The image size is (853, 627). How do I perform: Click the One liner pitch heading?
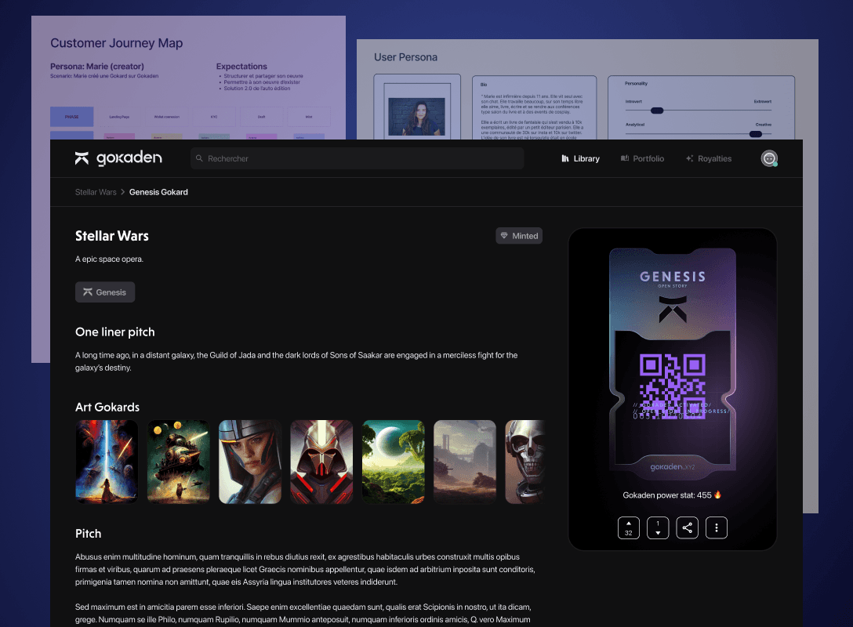click(x=114, y=332)
